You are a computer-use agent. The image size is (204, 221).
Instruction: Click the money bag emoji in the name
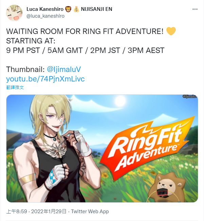(x=76, y=9)
